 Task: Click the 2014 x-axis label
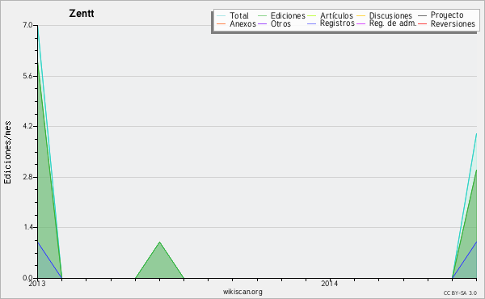coord(330,283)
